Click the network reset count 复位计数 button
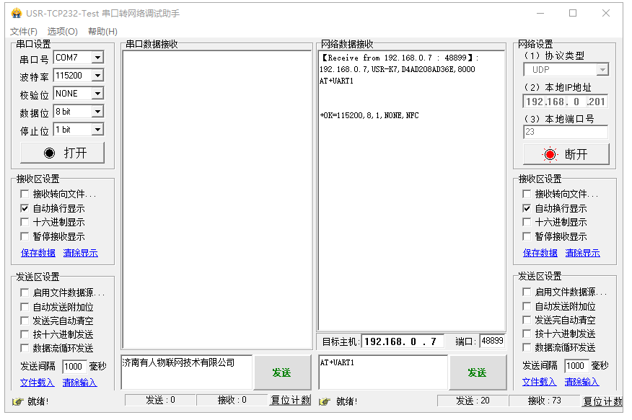The image size is (632, 420). click(602, 401)
